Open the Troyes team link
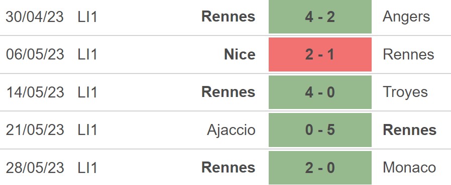This screenshot has width=451, height=185. (405, 93)
